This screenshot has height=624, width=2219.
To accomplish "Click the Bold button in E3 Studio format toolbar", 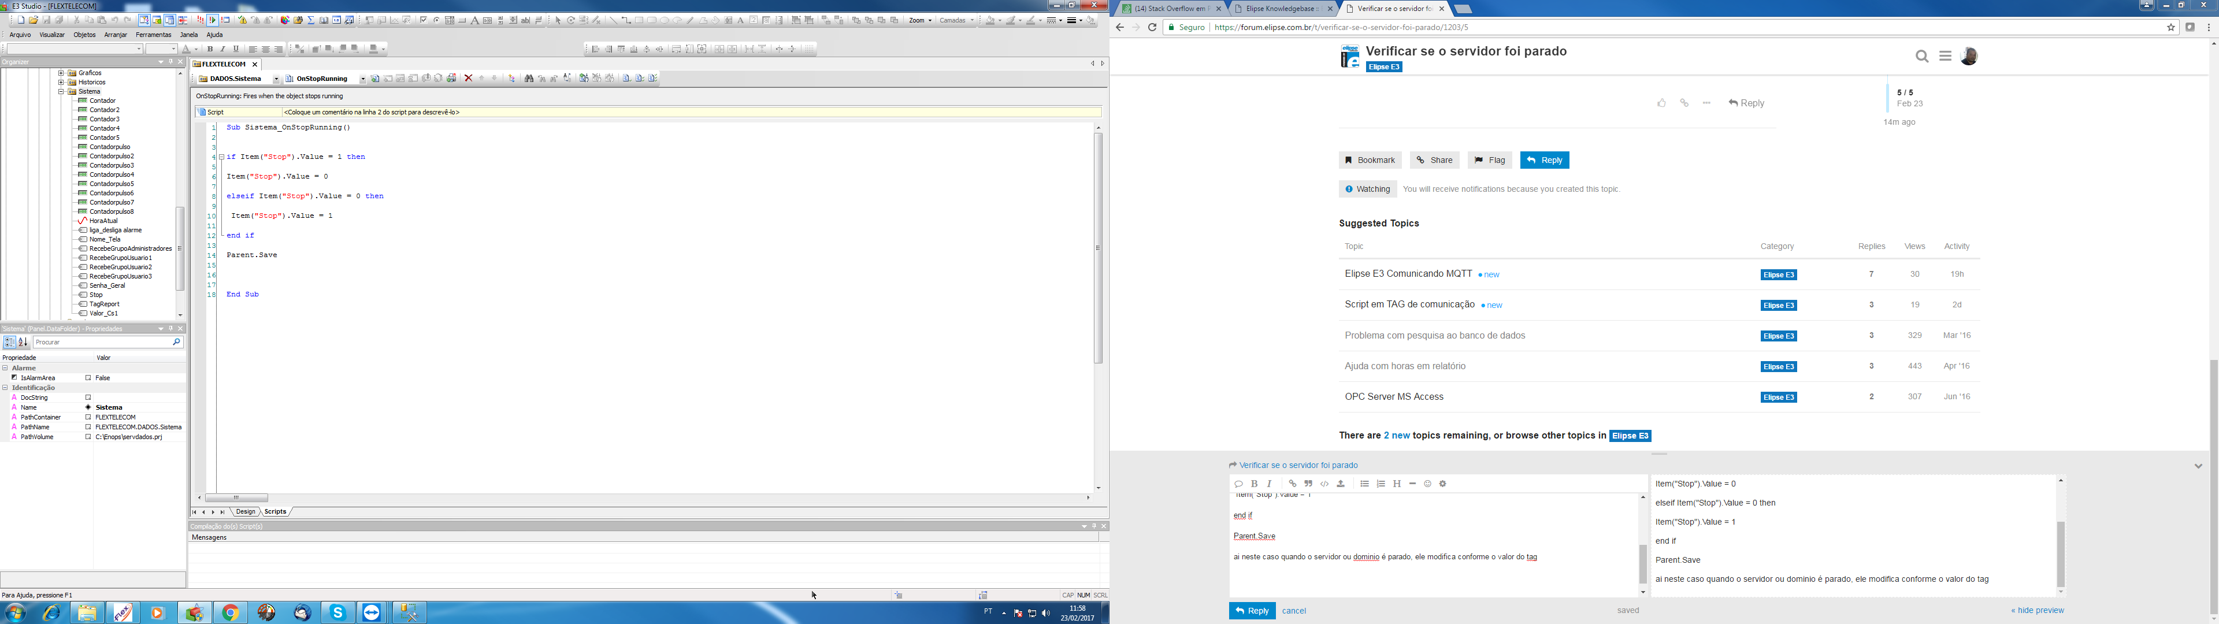I will click(210, 49).
